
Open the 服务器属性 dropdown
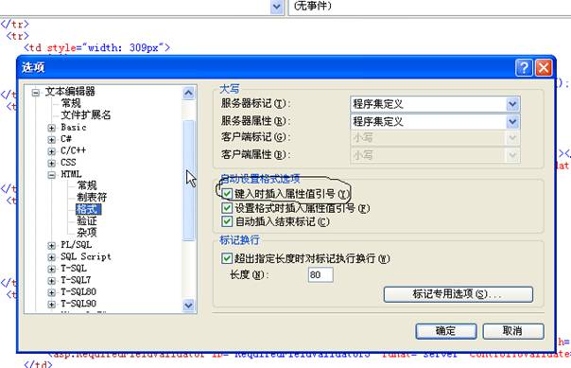coord(512,122)
